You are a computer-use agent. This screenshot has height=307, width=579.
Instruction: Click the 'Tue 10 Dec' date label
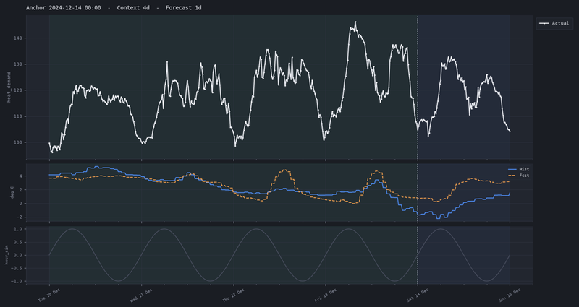tap(49, 295)
